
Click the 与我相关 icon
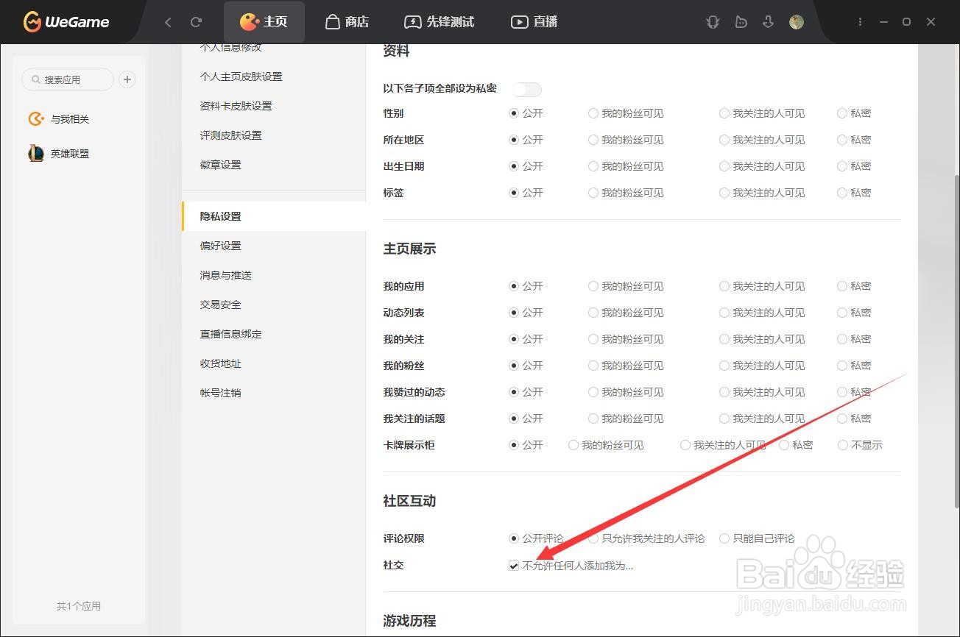(x=35, y=119)
